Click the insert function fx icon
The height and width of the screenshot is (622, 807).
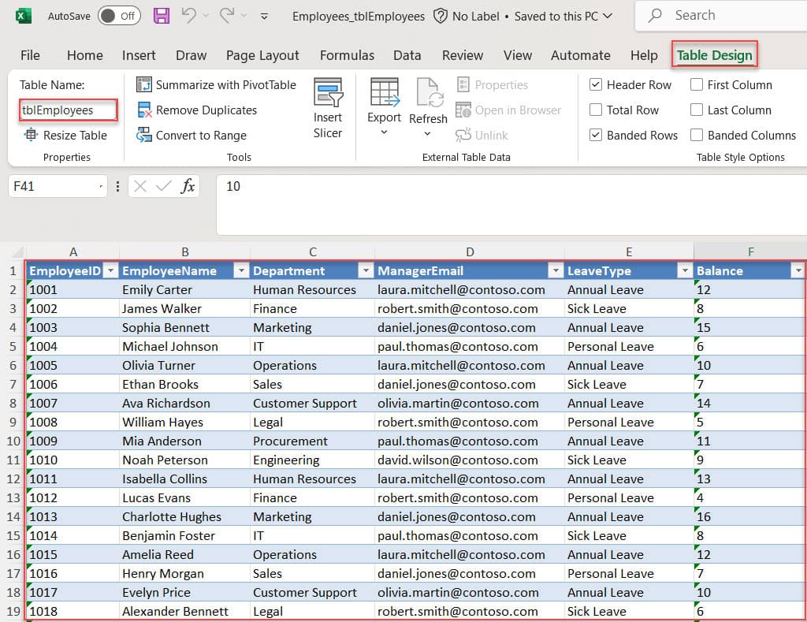[188, 186]
